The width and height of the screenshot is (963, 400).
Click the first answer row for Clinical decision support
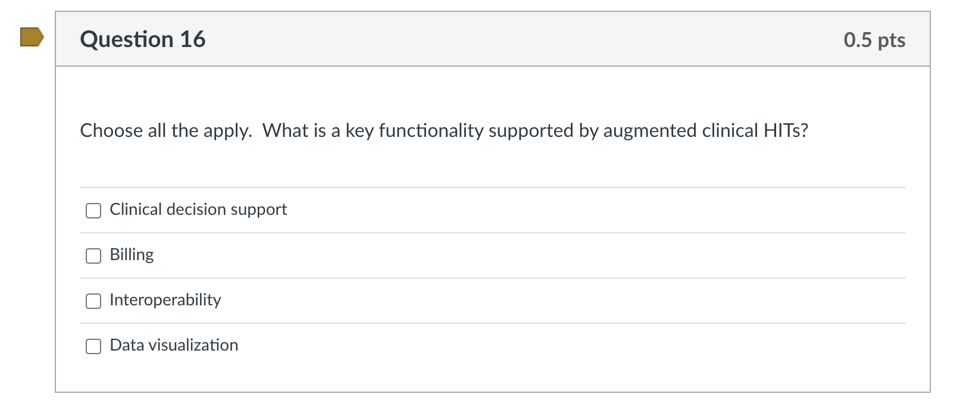[x=417, y=210]
